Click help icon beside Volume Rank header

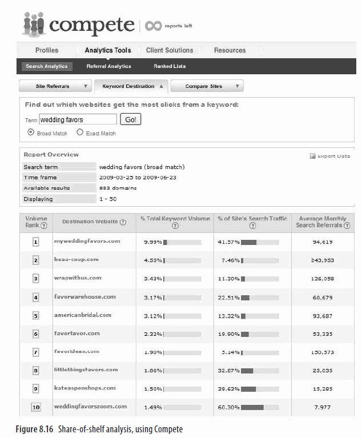click(43, 226)
